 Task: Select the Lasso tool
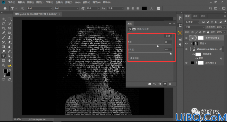4,24
